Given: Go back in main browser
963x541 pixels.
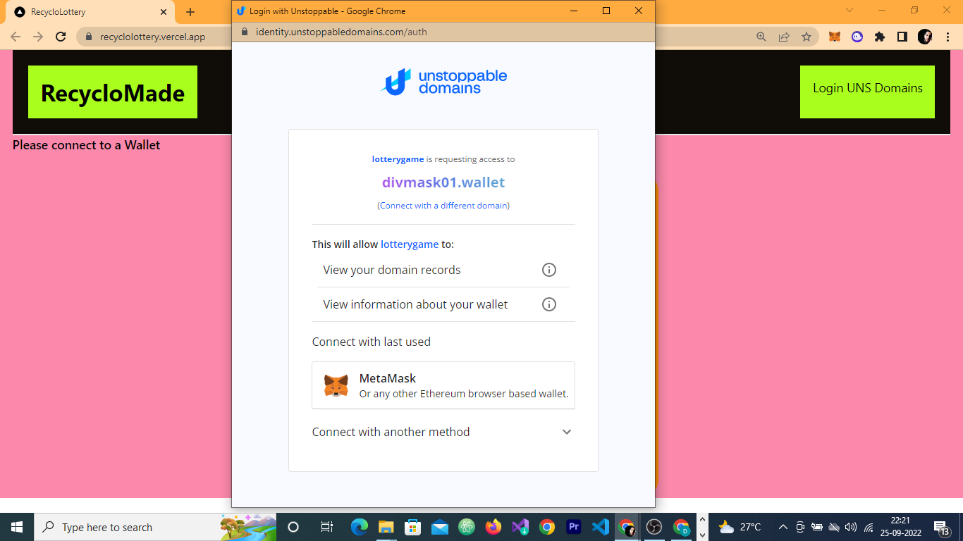Looking at the screenshot, I should point(16,37).
